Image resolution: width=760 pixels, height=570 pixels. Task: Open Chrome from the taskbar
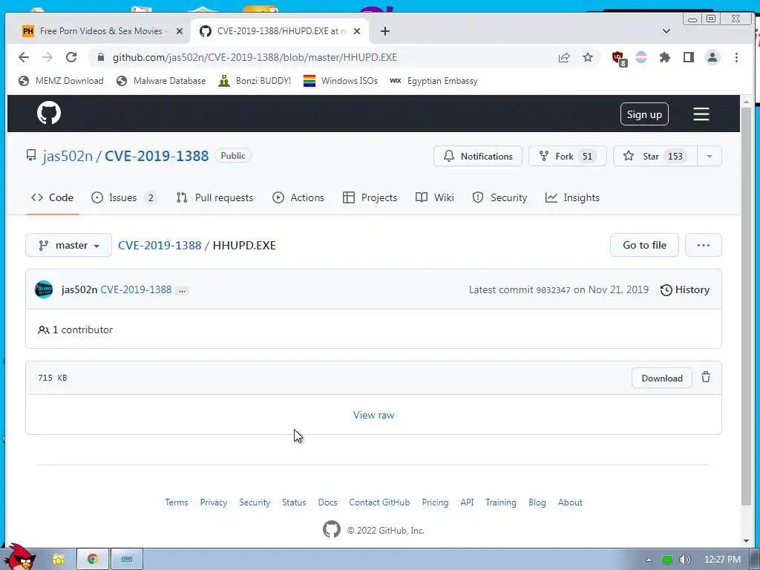point(93,559)
